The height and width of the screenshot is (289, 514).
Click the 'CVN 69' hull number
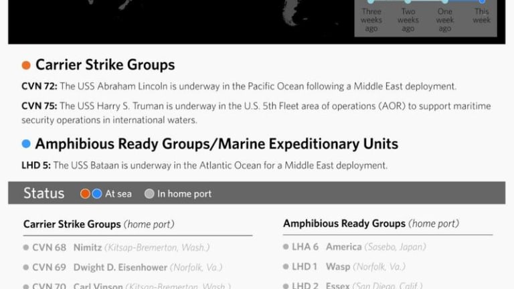point(49,268)
